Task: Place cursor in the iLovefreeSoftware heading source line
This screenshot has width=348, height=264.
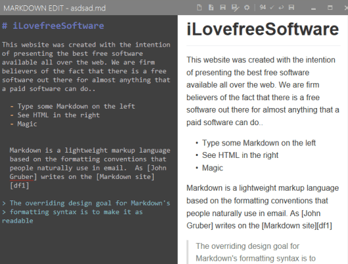Action: point(53,26)
